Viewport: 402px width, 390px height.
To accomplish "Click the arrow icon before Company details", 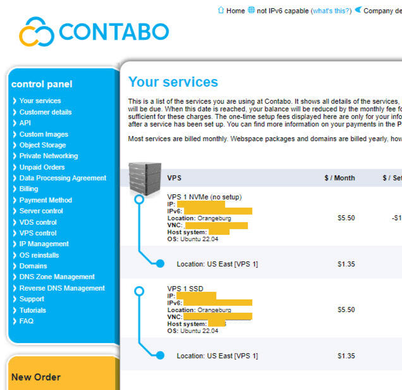I will [x=358, y=10].
